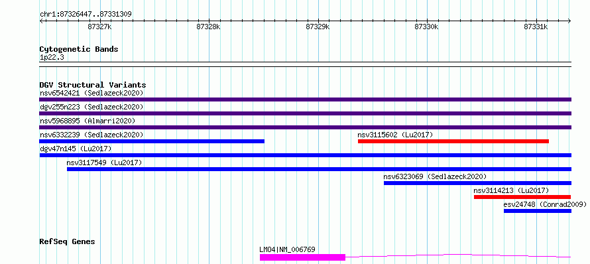Click the right arrowhead of the ruler
Screen dimensions: 590x264
tap(569, 21)
